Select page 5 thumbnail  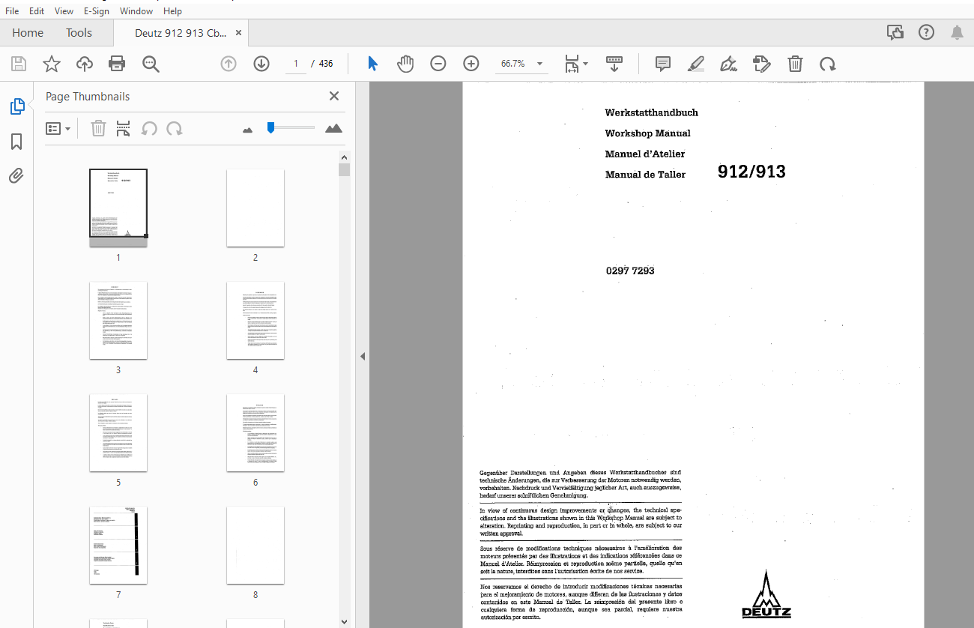pyautogui.click(x=118, y=432)
